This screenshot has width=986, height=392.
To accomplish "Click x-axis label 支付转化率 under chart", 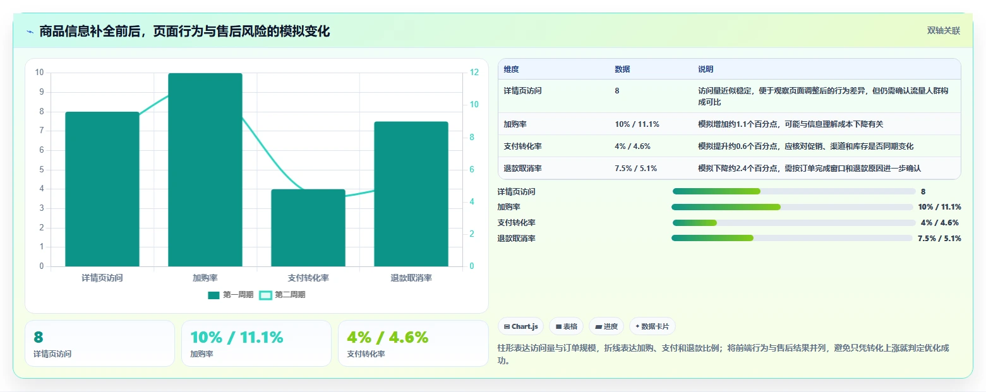I will tap(308, 278).
